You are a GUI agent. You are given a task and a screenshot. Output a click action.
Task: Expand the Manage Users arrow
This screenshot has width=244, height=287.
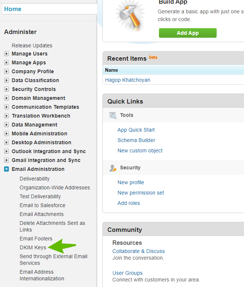6,54
